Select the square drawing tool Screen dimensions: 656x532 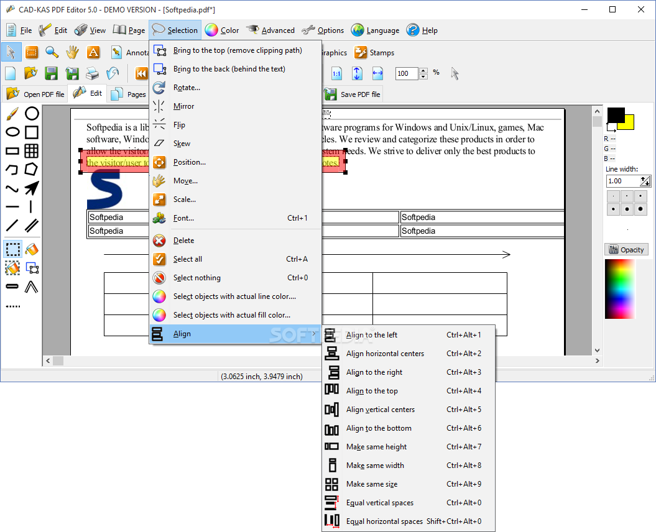(x=32, y=132)
